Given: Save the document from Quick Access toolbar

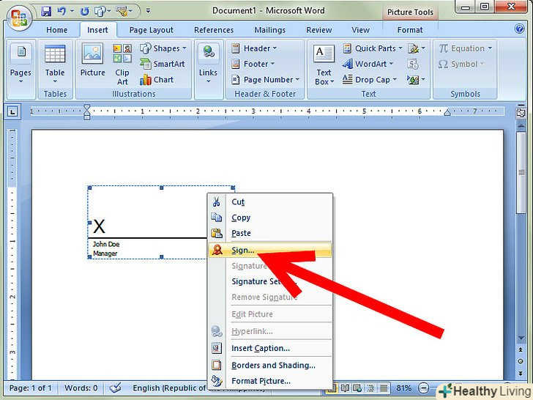Looking at the screenshot, I should [x=46, y=11].
